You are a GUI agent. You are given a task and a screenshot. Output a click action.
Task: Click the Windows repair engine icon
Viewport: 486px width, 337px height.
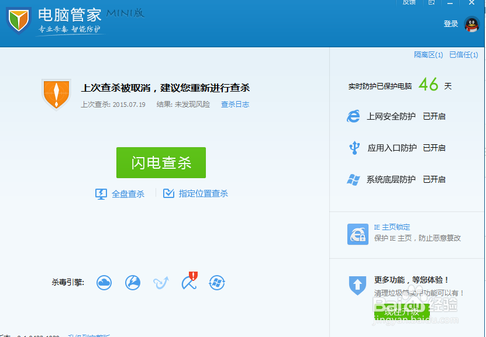[217, 283]
